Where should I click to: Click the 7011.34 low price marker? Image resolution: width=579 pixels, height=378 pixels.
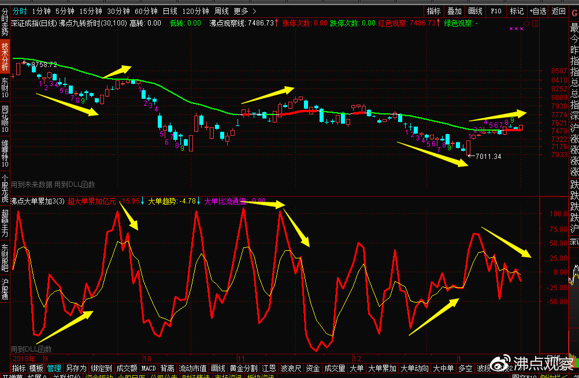pyautogui.click(x=488, y=156)
